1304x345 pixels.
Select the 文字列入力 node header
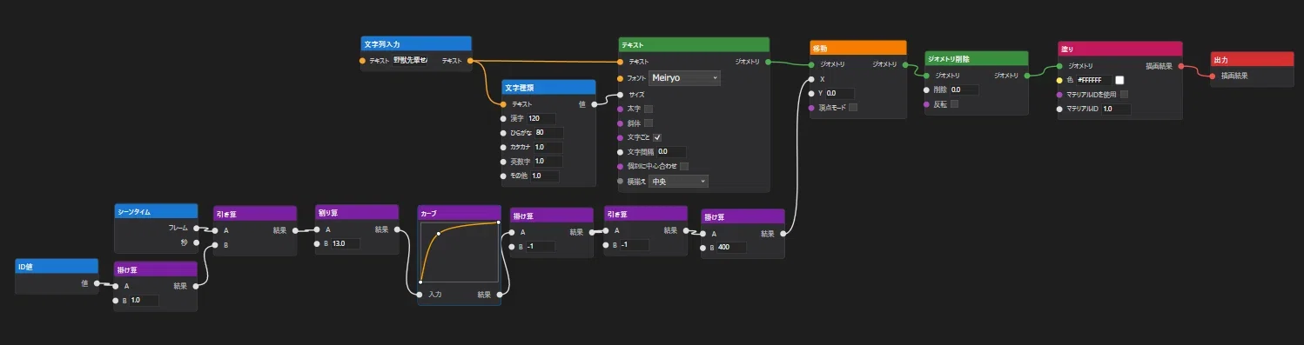tap(416, 43)
